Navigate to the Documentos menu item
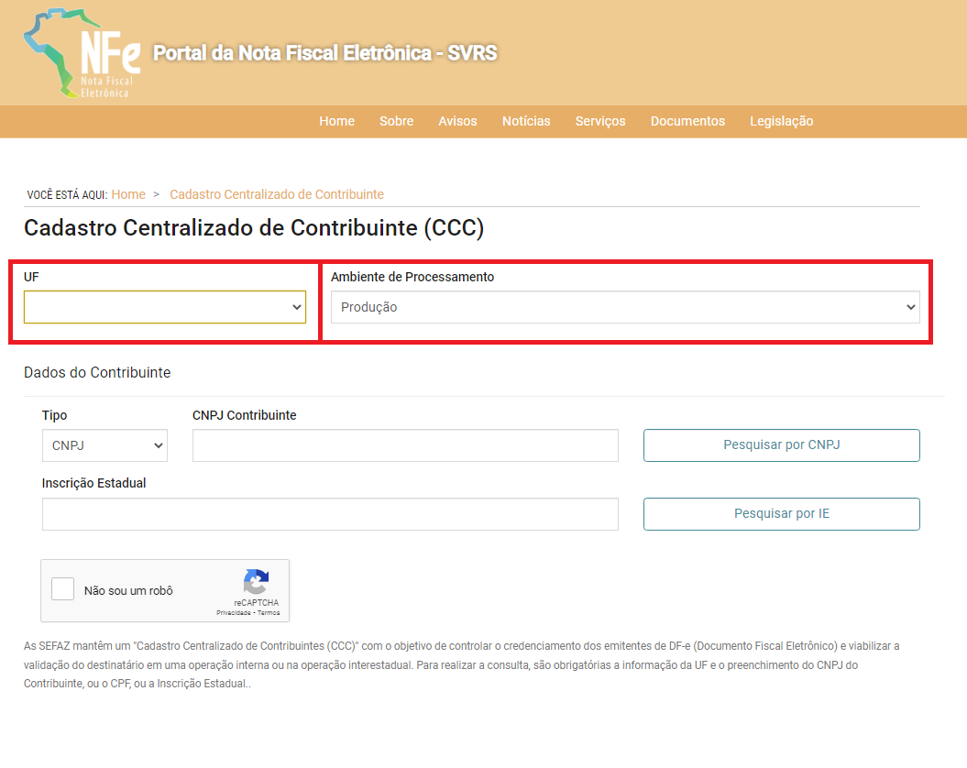Viewport: 967px width, 768px height. tap(687, 121)
